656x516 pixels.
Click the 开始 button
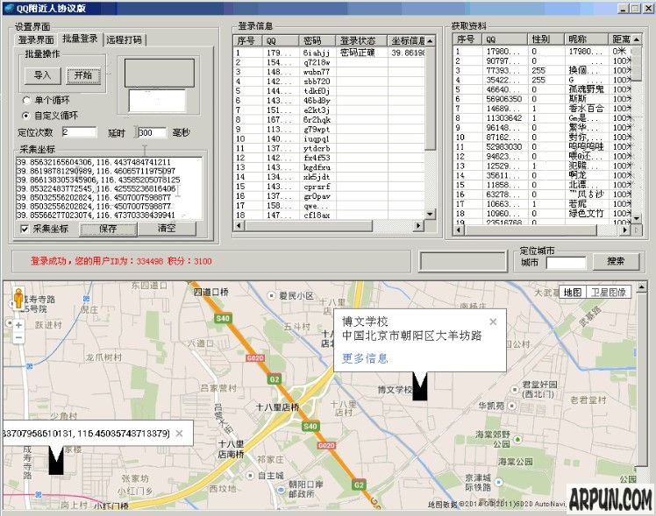pos(83,75)
